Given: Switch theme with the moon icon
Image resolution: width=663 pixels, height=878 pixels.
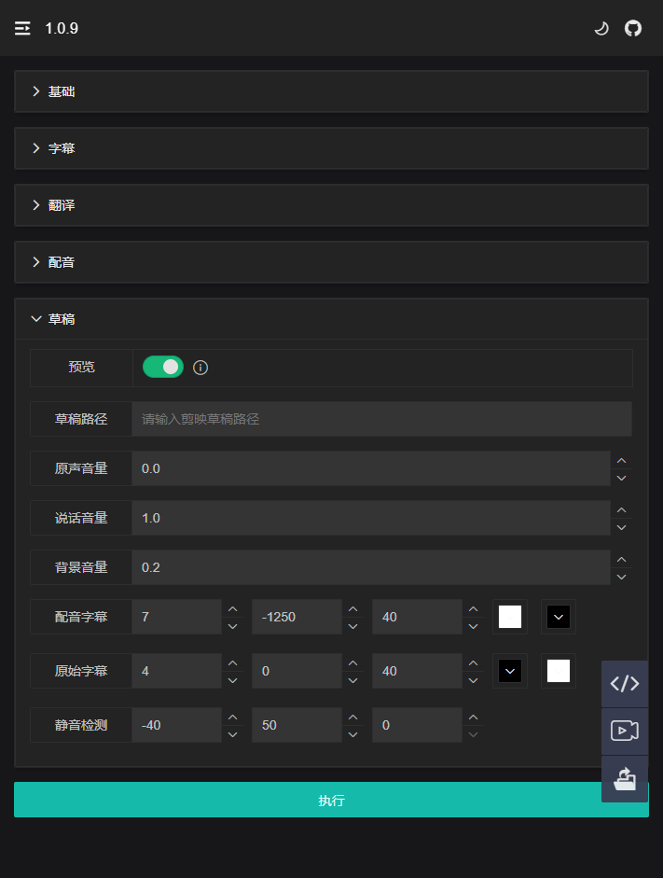Looking at the screenshot, I should 601,28.
